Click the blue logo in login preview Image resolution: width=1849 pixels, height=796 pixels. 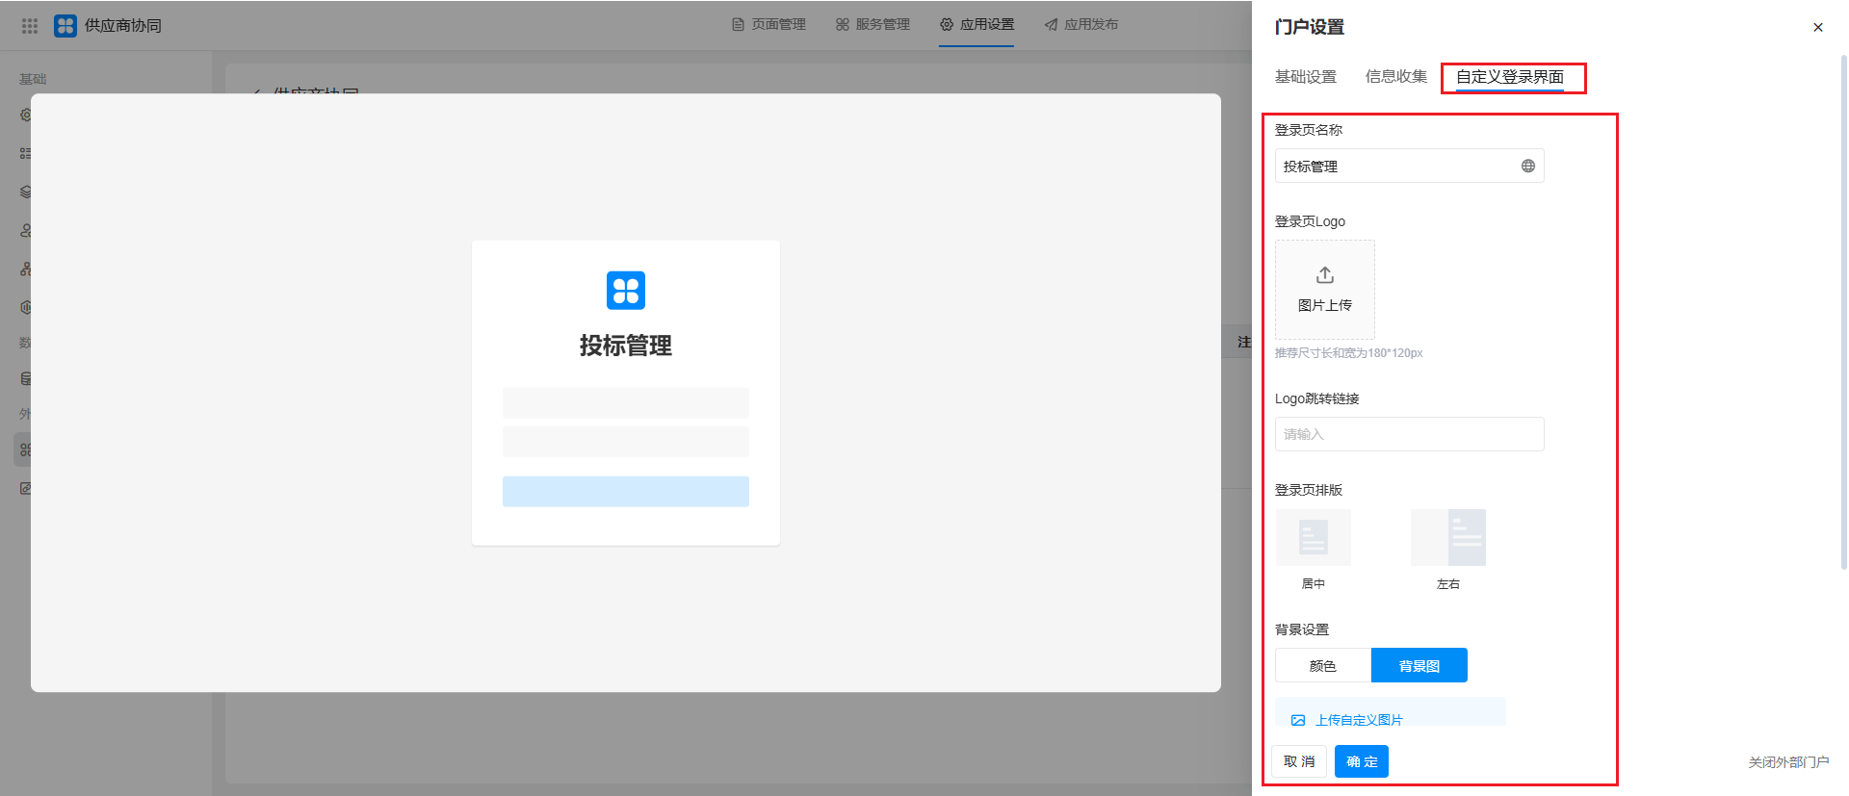pos(626,291)
